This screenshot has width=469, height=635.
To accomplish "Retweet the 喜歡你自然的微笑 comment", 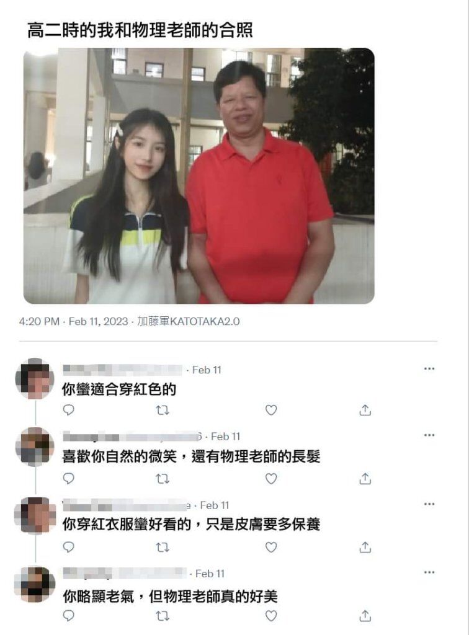I will click(163, 479).
